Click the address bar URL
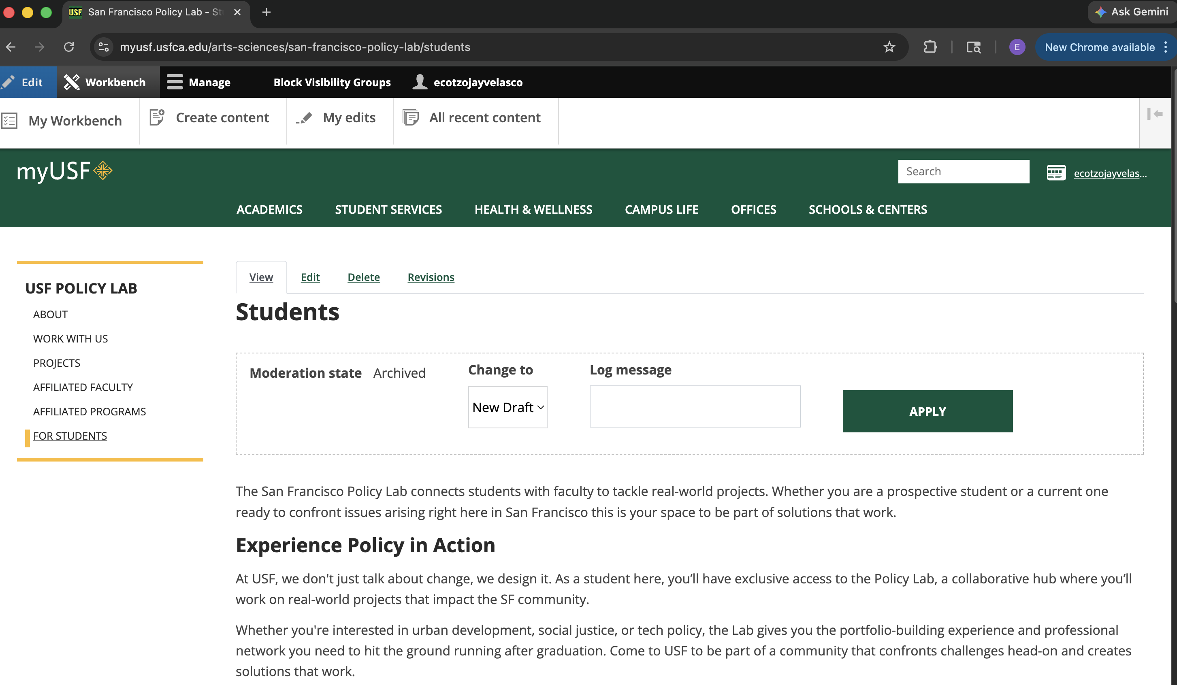The image size is (1177, 685). point(295,47)
